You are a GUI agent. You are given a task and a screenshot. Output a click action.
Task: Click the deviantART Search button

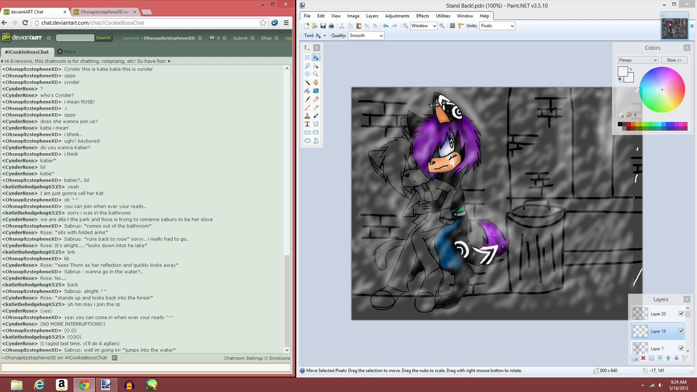click(x=103, y=38)
